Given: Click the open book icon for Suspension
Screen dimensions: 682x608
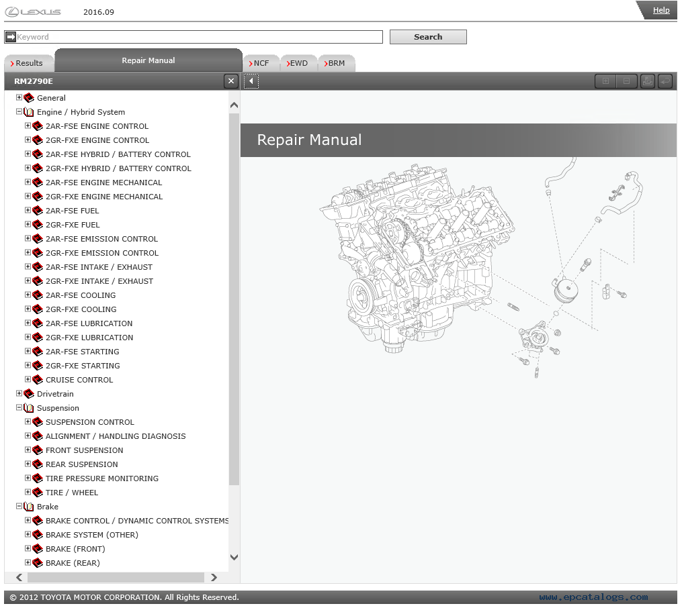Looking at the screenshot, I should tap(29, 408).
